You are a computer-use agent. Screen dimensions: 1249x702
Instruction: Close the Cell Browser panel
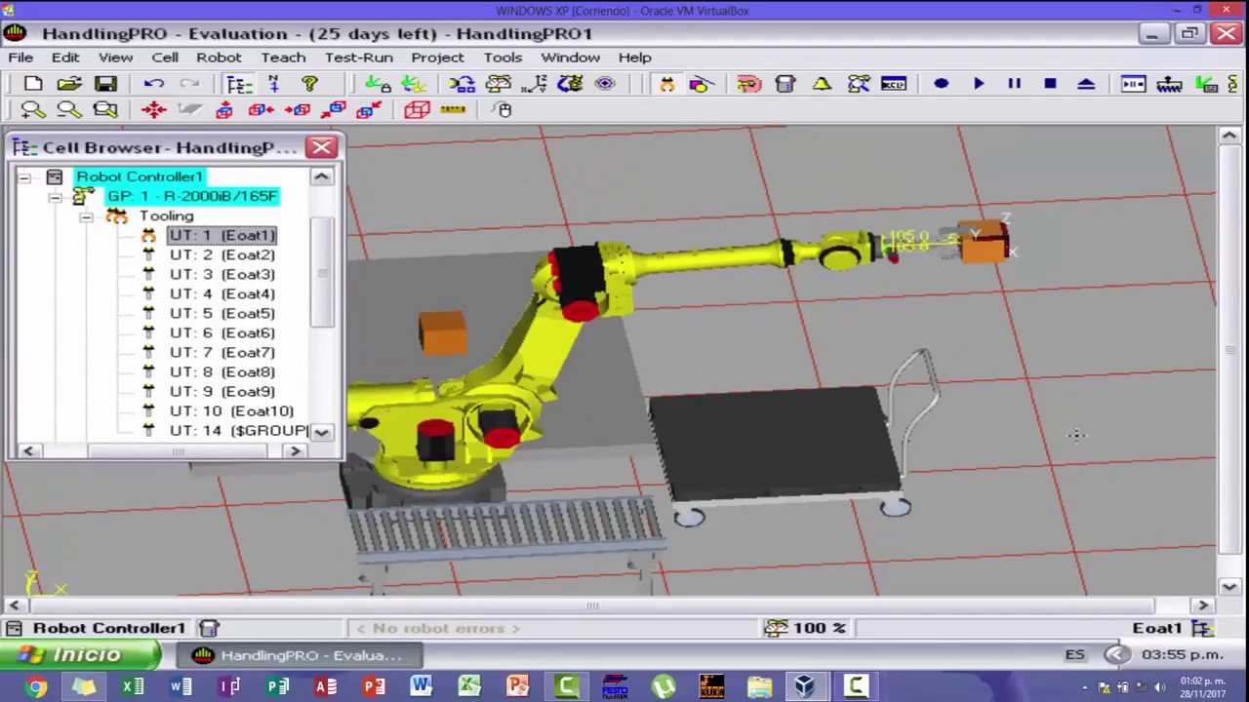click(x=321, y=147)
